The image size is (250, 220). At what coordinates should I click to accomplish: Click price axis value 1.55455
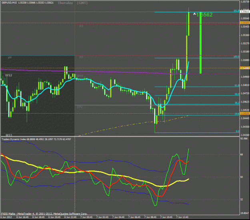coord(245,27)
